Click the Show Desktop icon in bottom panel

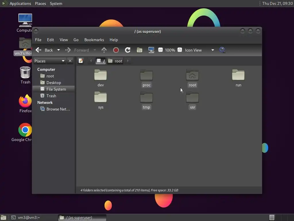point(3,218)
